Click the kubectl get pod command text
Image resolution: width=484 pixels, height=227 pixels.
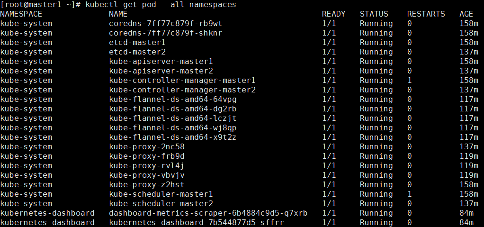[x=161, y=5]
